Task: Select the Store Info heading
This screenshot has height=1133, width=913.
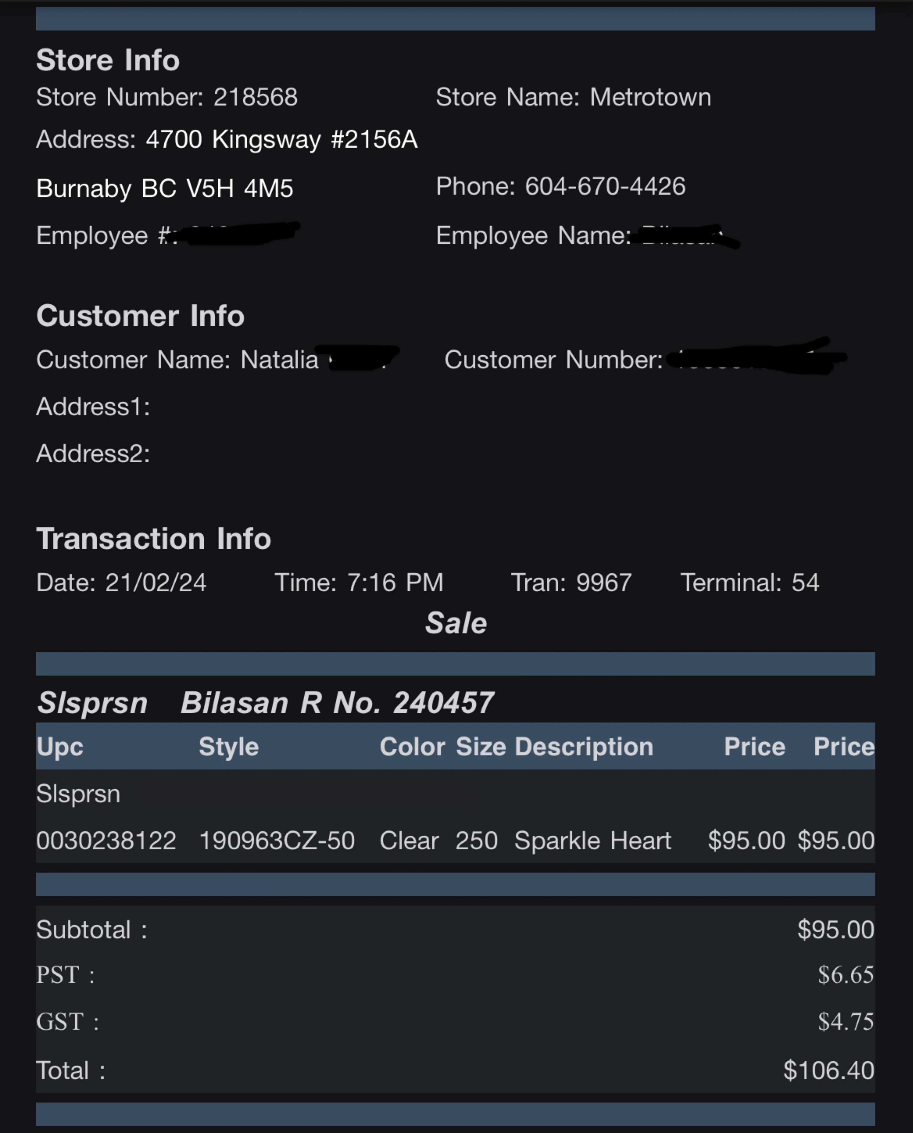Action: pos(108,60)
